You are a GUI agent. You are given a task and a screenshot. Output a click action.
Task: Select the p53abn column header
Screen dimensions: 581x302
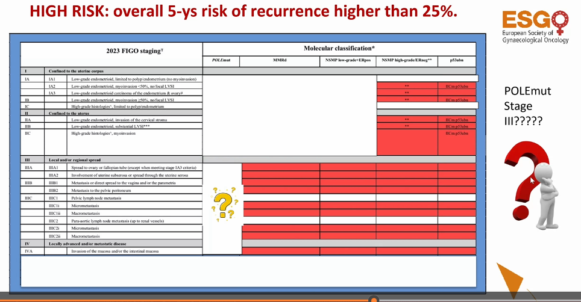click(456, 60)
